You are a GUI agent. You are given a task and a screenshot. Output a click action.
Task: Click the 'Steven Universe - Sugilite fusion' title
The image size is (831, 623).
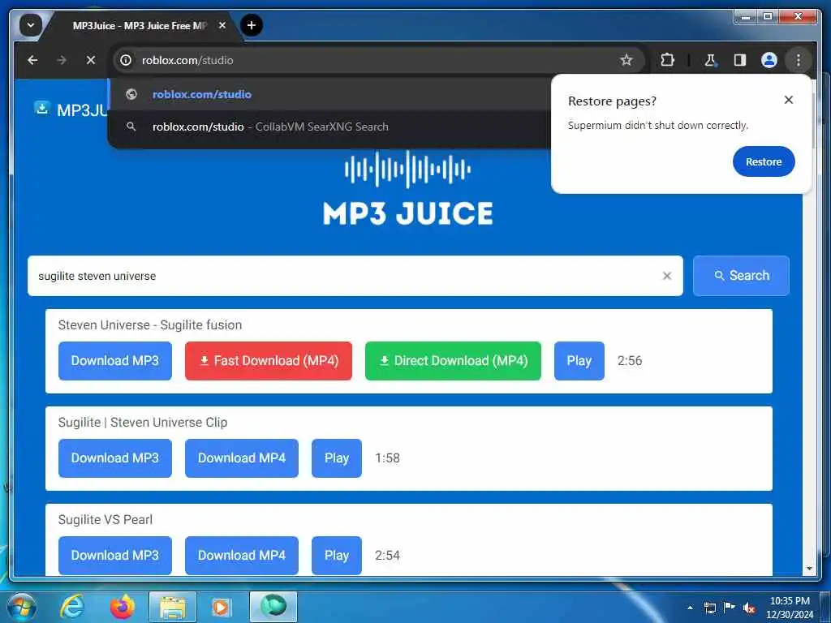(x=150, y=324)
